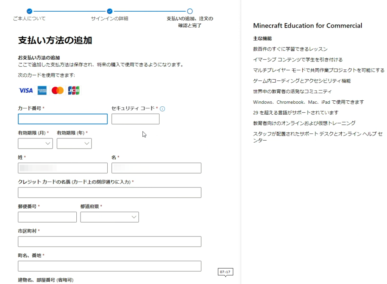Click the security code info icon
Viewport: 387px width, 284px height.
163,109
